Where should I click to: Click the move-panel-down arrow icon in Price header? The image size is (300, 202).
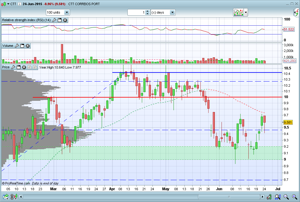click(x=29, y=67)
